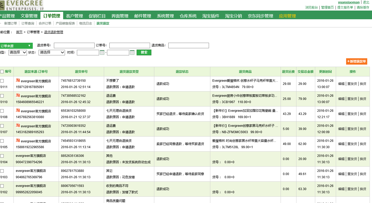Viewport: 372px width, 203px height.
Task: Click 编辑 for return 74720003619352
Action: point(341,129)
